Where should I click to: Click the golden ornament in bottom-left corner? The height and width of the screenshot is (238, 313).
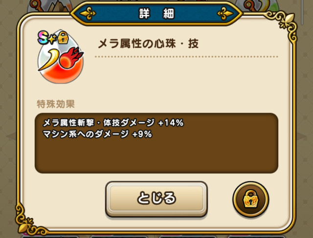tap(29, 220)
